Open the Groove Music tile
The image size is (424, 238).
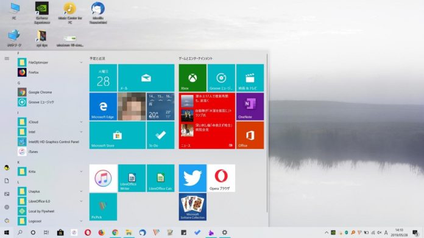tap(221, 78)
